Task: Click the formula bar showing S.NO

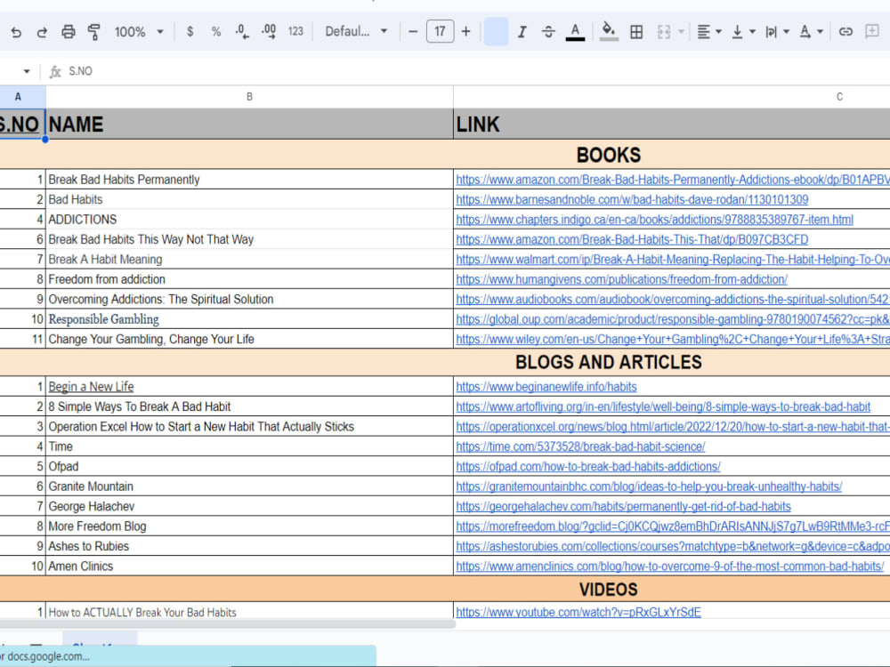Action: 477,71
